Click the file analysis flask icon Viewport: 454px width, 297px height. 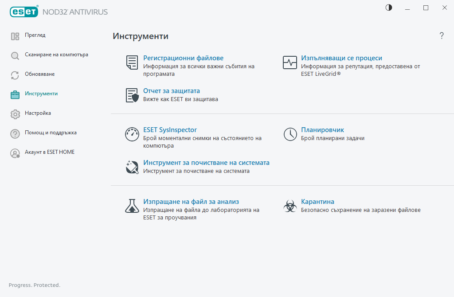[132, 206]
